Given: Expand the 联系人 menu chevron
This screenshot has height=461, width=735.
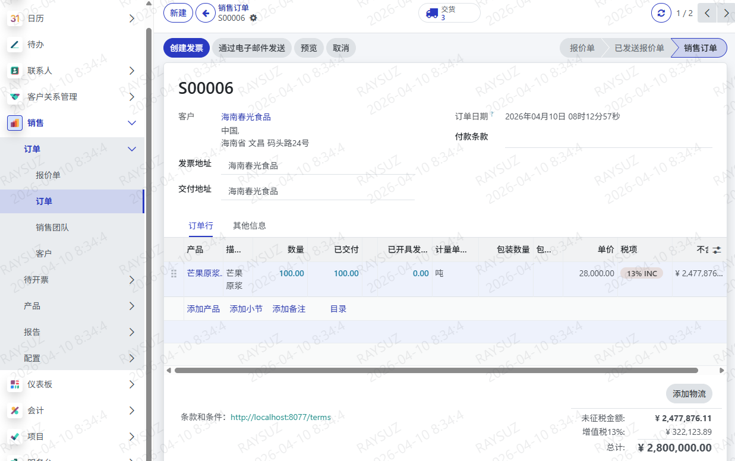Looking at the screenshot, I should coord(132,71).
